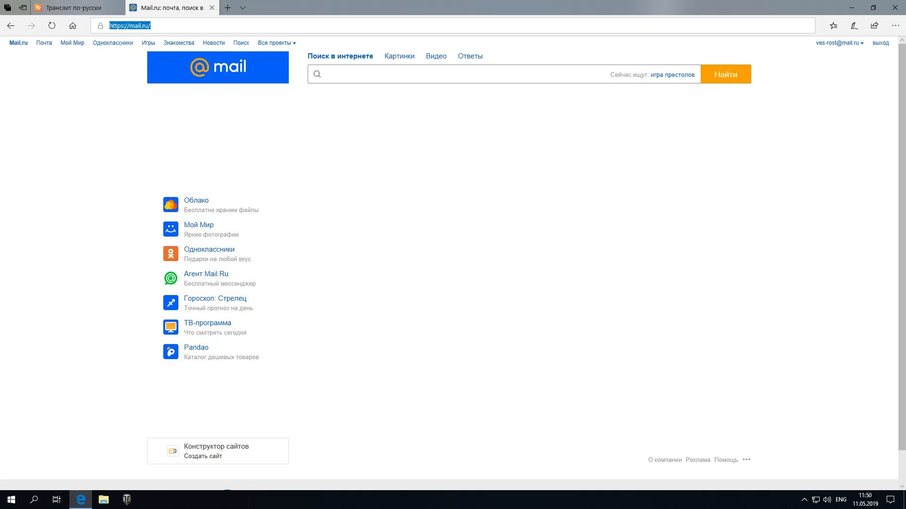Viewport: 906px width, 509px height.
Task: Click the ENG language indicator
Action: (x=841, y=500)
